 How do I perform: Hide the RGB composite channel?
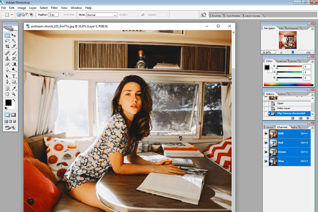point(266,134)
